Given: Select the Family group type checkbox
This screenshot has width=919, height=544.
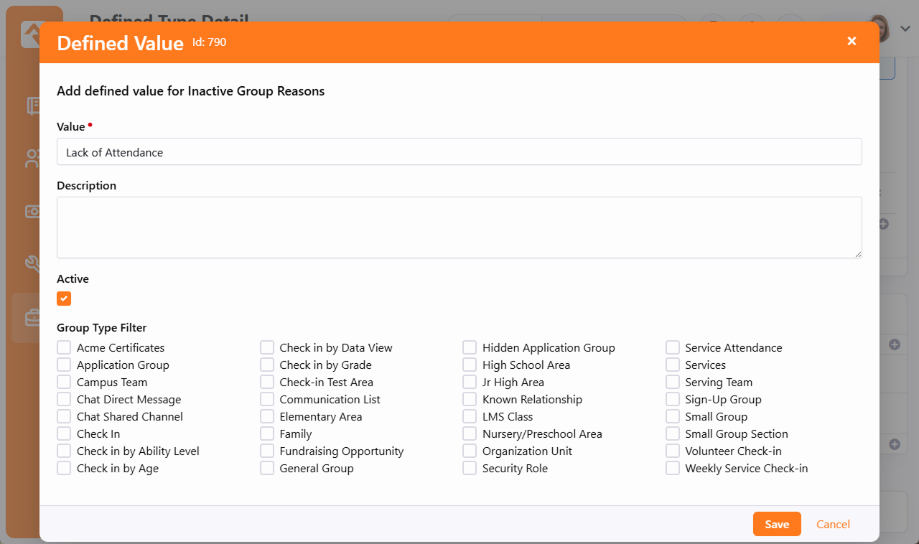Looking at the screenshot, I should pyautogui.click(x=267, y=433).
